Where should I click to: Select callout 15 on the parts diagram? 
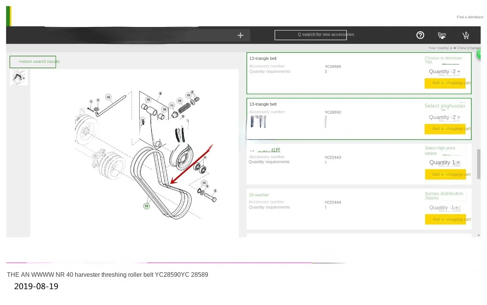click(x=188, y=95)
